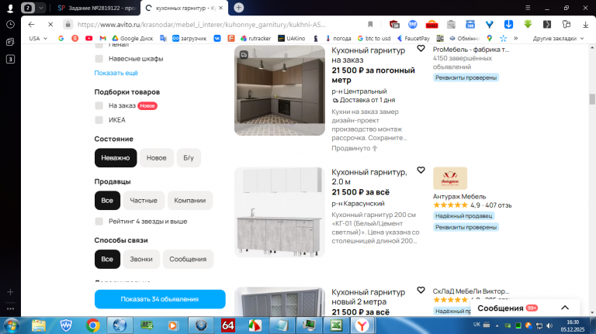
Task: Open Антураж Мебель seller name link
Action: [459, 197]
